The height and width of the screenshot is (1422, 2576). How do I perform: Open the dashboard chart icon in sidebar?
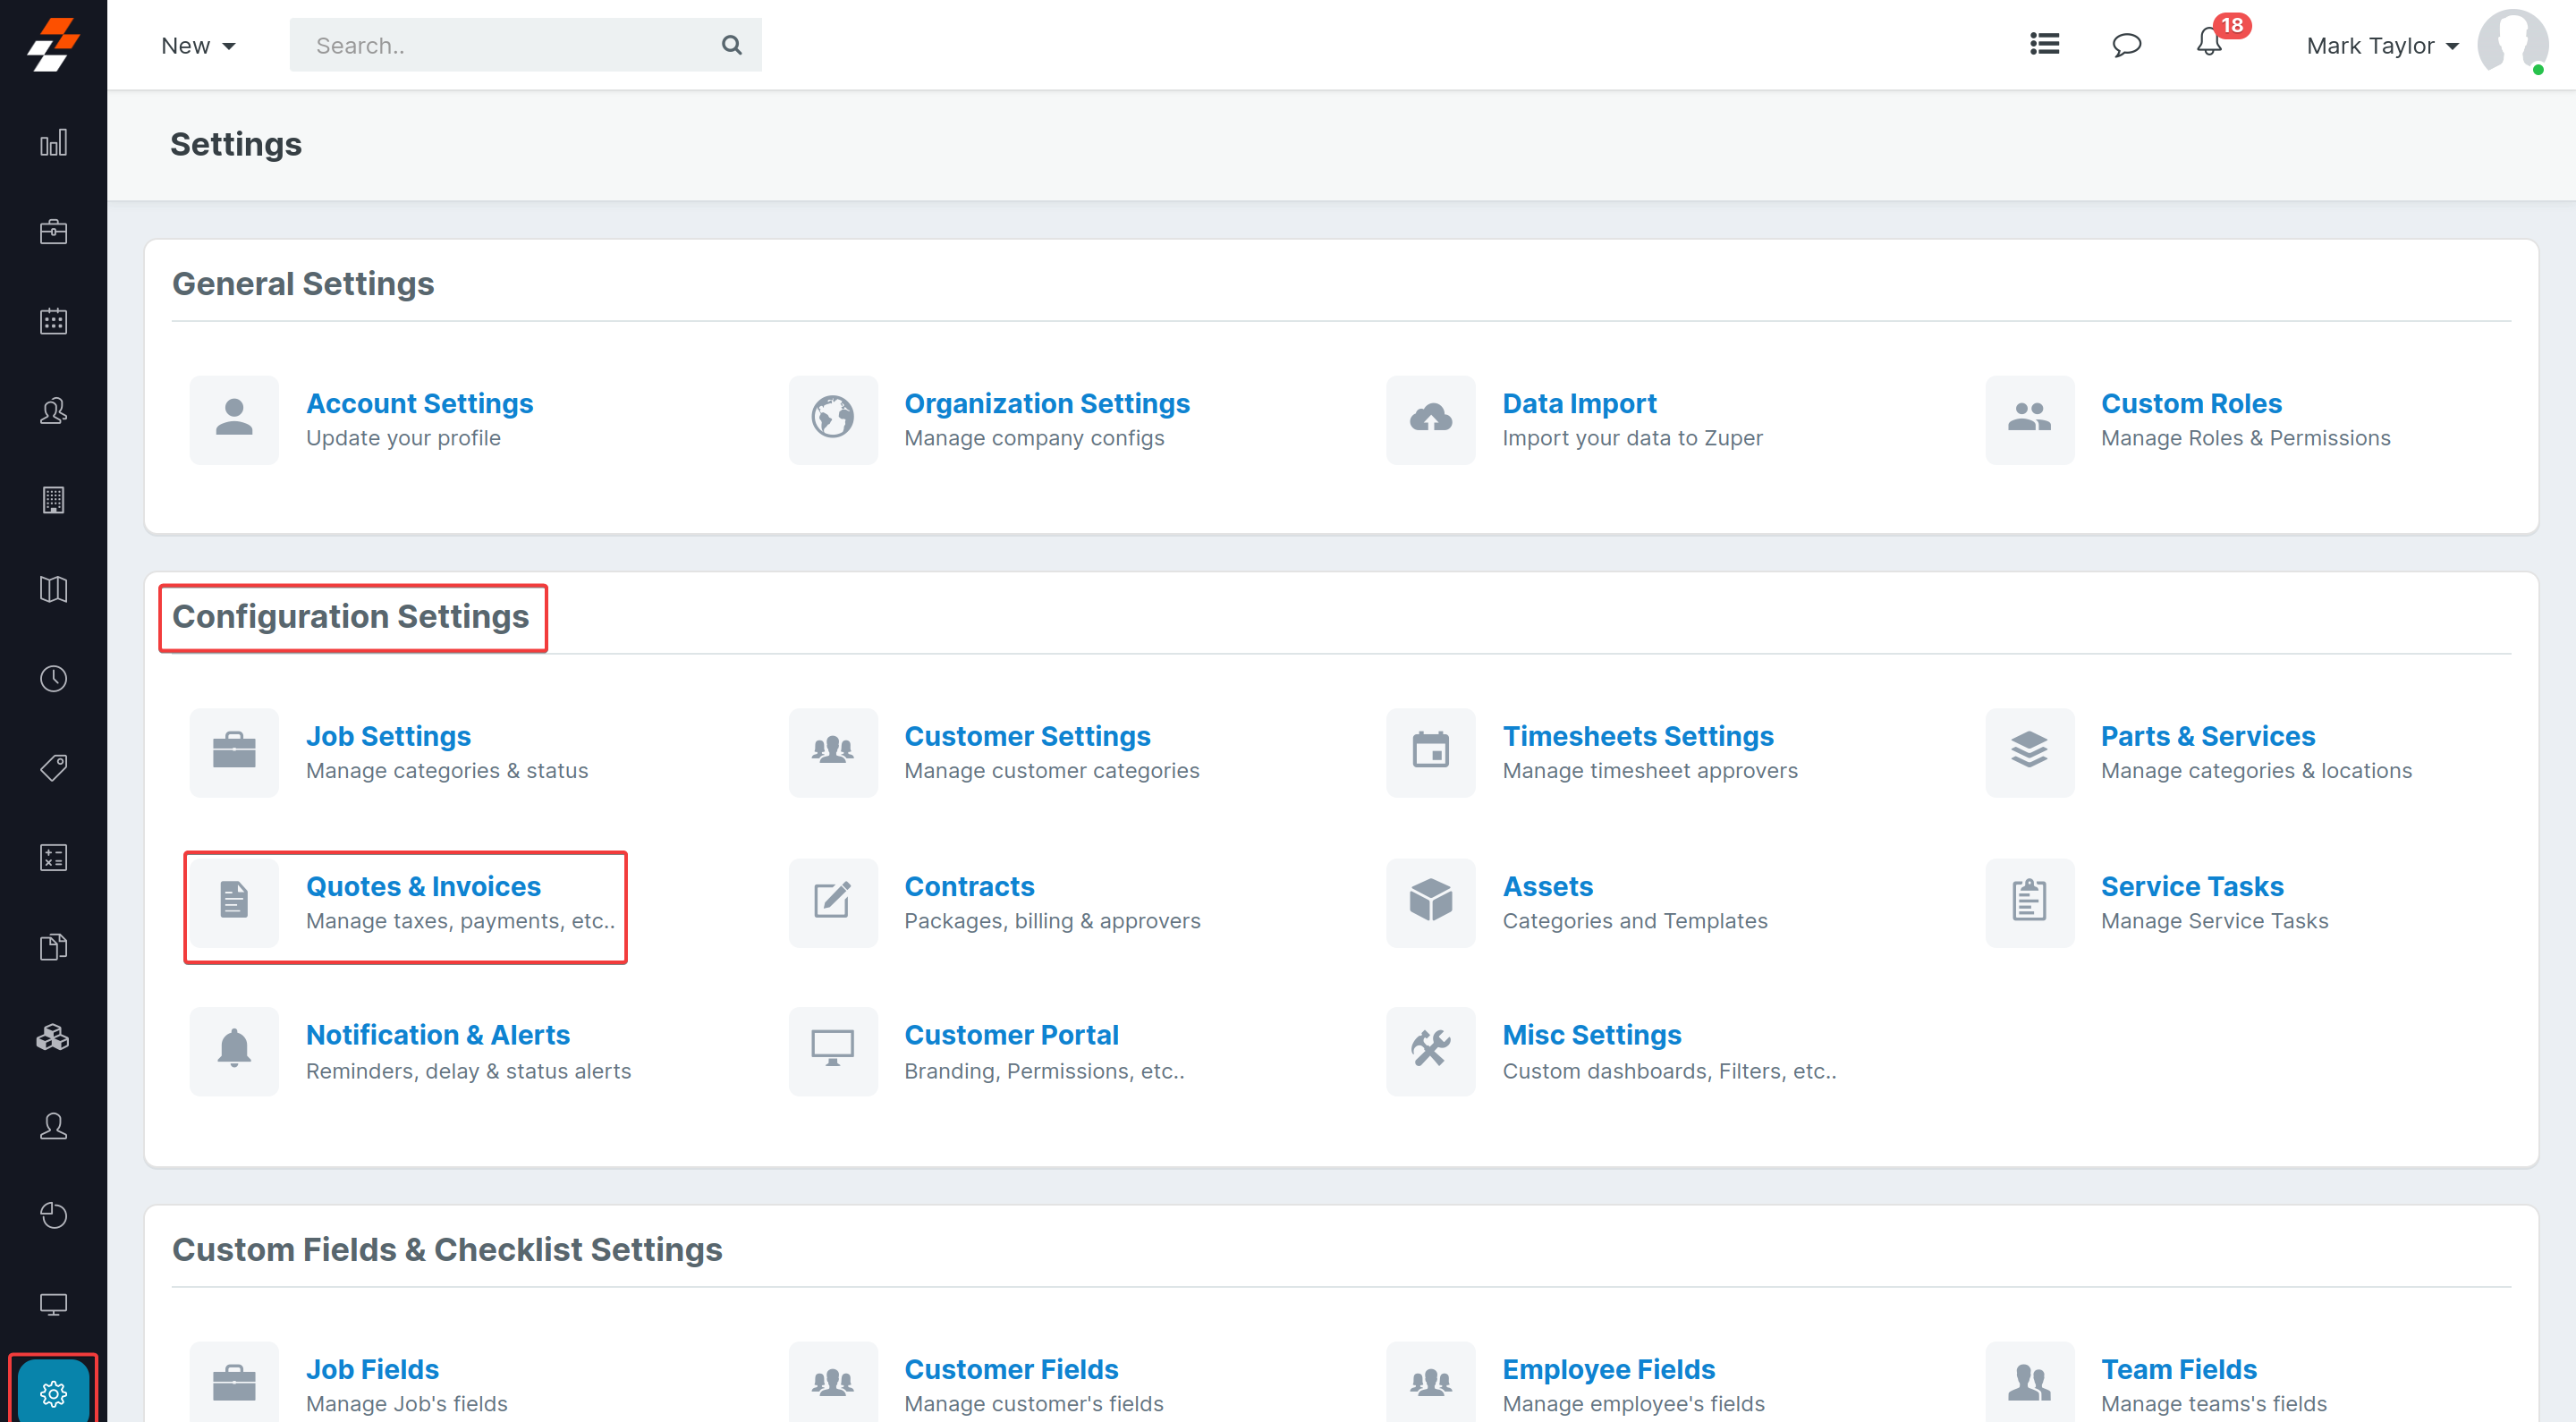(x=53, y=143)
